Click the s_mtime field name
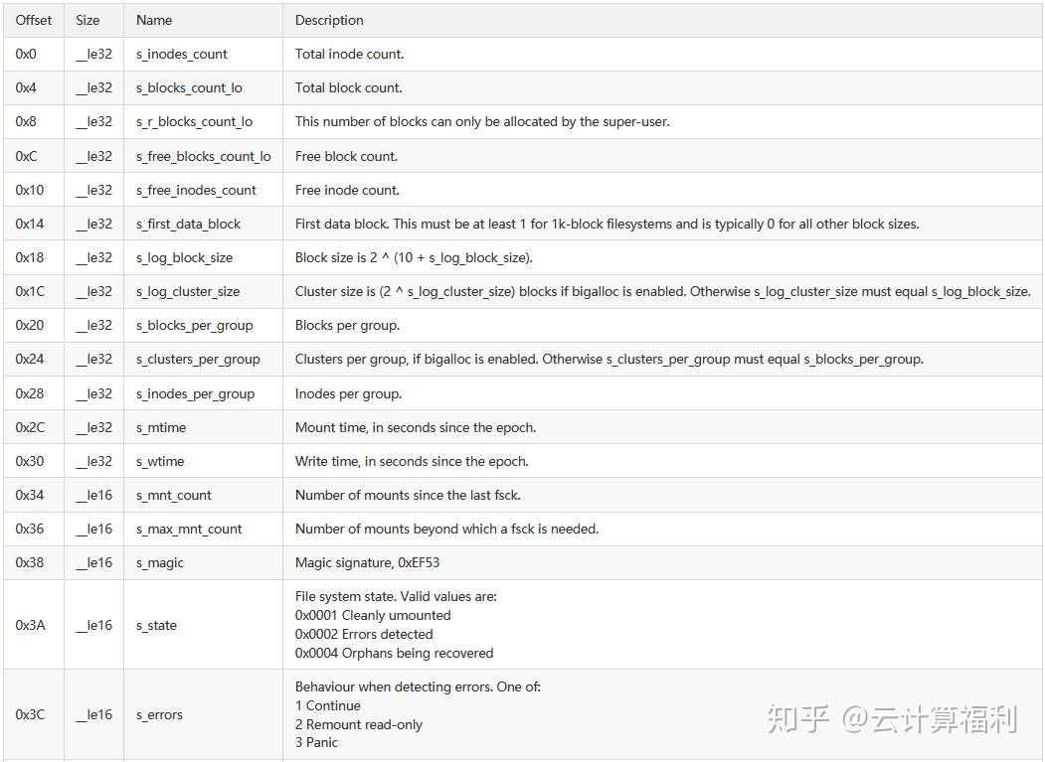The width and height of the screenshot is (1045, 762). 161,427
